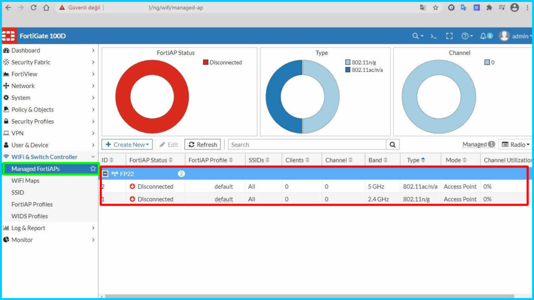The width and height of the screenshot is (534, 300).
Task: Click the search magnifier button
Action: pyautogui.click(x=393, y=145)
